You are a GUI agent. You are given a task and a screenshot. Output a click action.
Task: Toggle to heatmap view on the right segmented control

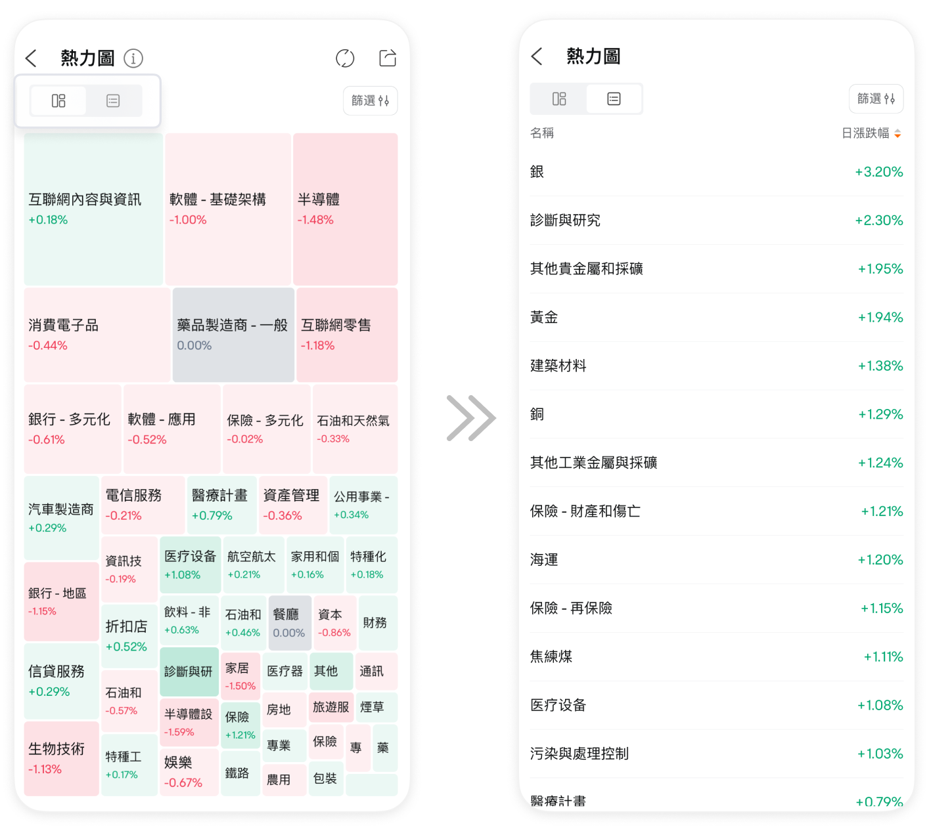[x=559, y=98]
